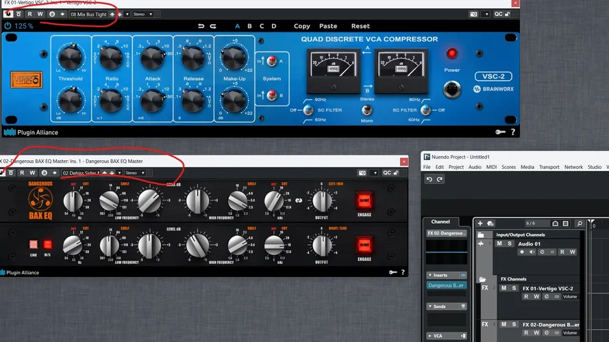This screenshot has height=342, width=609.
Task: Select plugin settings slot A
Action: [x=237, y=26]
